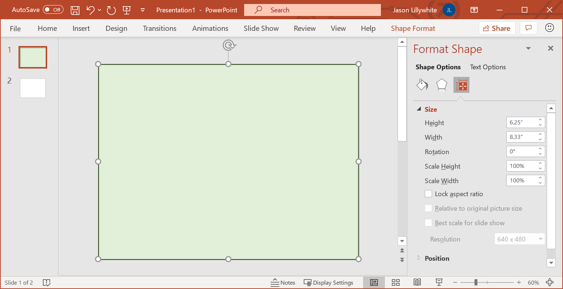Click the Search box in title bar
Screen dimensions: 563x289
point(312,10)
